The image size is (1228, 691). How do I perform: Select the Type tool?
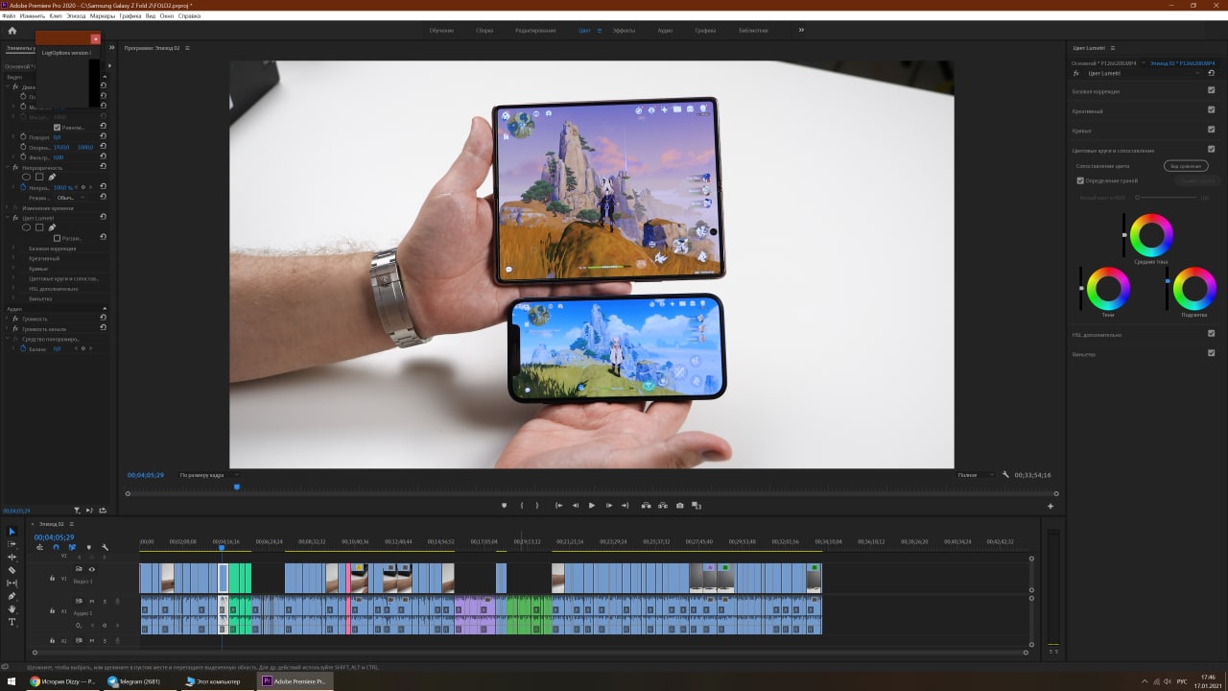point(12,622)
